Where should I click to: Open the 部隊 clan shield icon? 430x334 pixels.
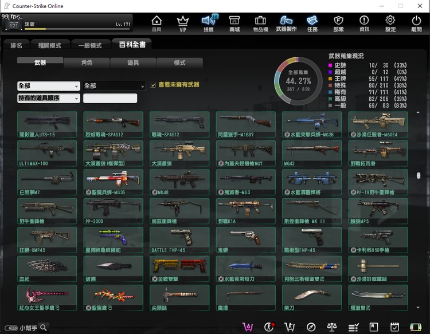(x=338, y=23)
